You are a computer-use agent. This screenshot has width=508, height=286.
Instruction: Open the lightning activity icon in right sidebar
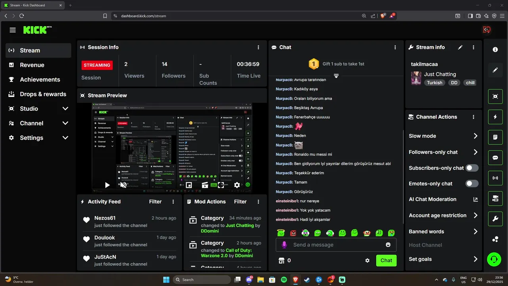[495, 117]
